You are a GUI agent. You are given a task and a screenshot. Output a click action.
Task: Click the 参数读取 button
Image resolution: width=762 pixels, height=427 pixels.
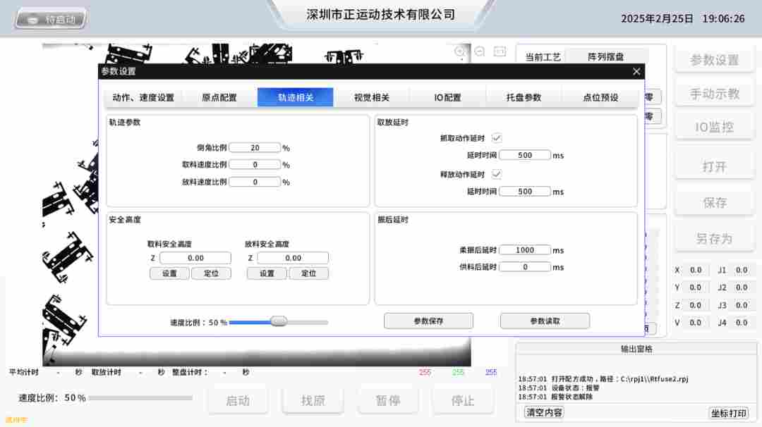tap(545, 321)
